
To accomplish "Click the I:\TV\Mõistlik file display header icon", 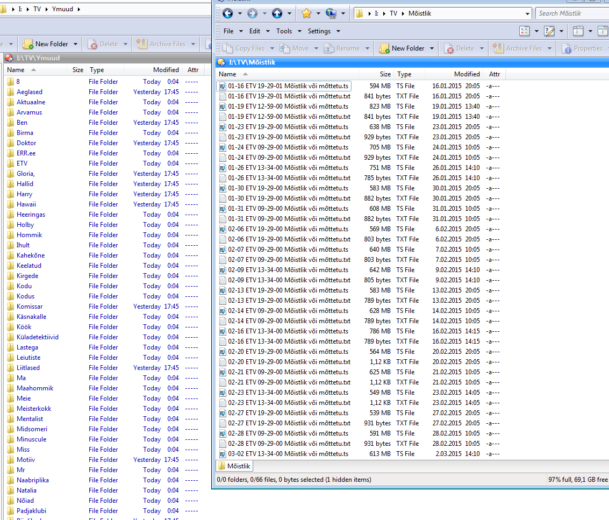I will 221,62.
